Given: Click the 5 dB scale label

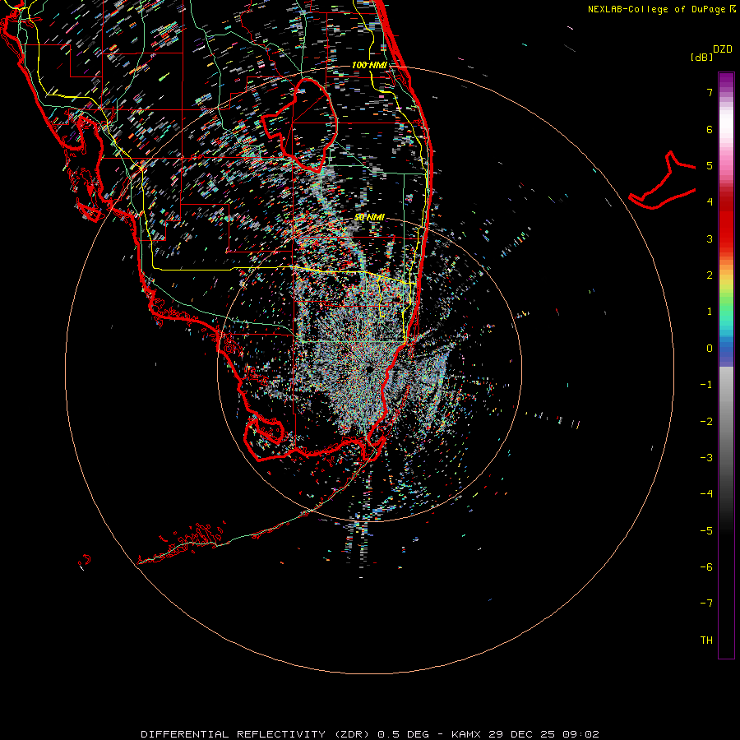Looking at the screenshot, I should tap(710, 165).
